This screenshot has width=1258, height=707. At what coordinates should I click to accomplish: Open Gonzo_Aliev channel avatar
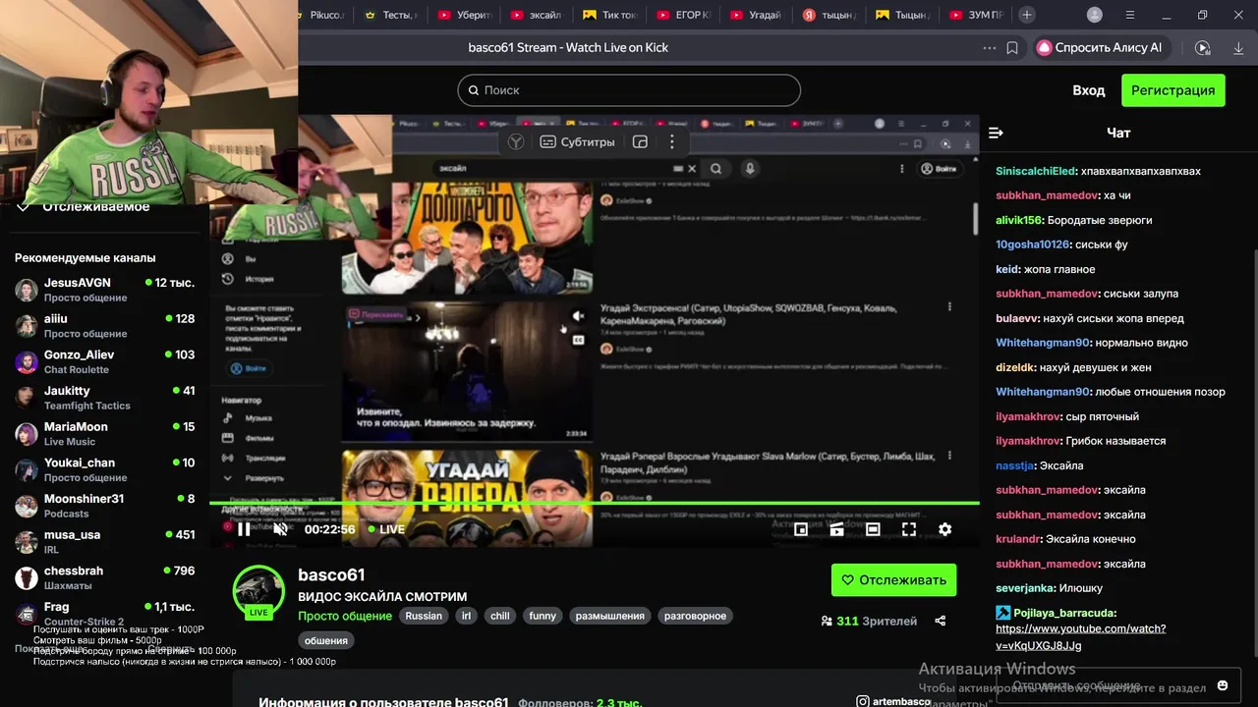27,362
